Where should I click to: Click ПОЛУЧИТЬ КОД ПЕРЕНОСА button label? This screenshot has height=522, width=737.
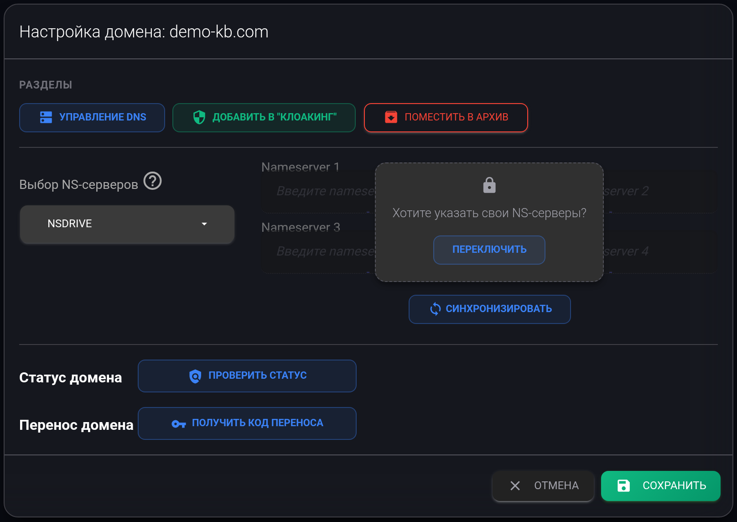pos(258,423)
